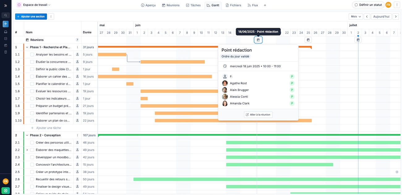
Task: Click the search icon in left sidebar
Action: point(6,15)
